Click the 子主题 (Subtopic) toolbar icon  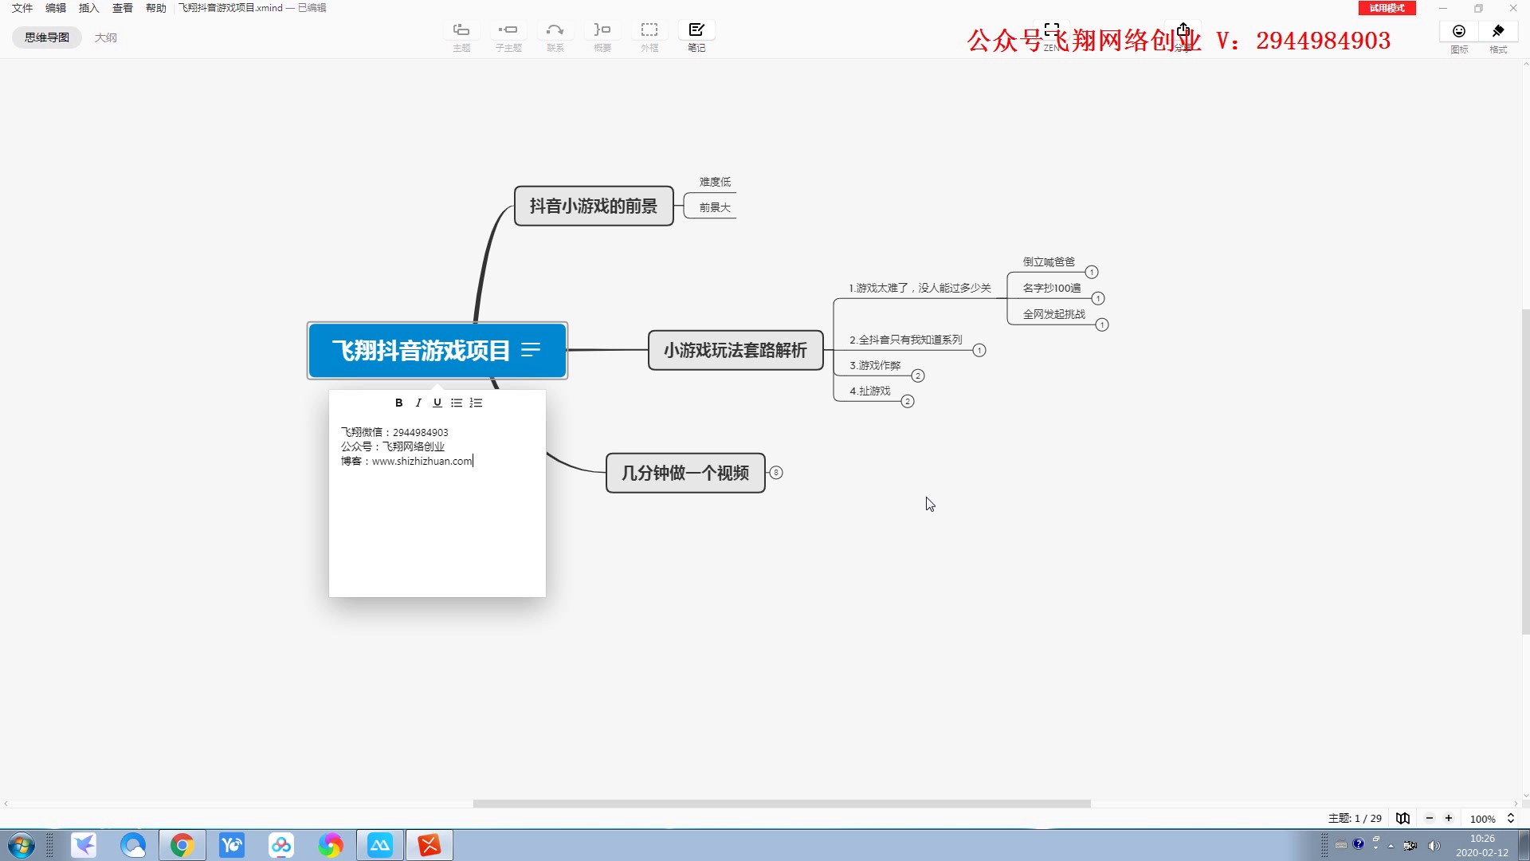pyautogui.click(x=508, y=30)
